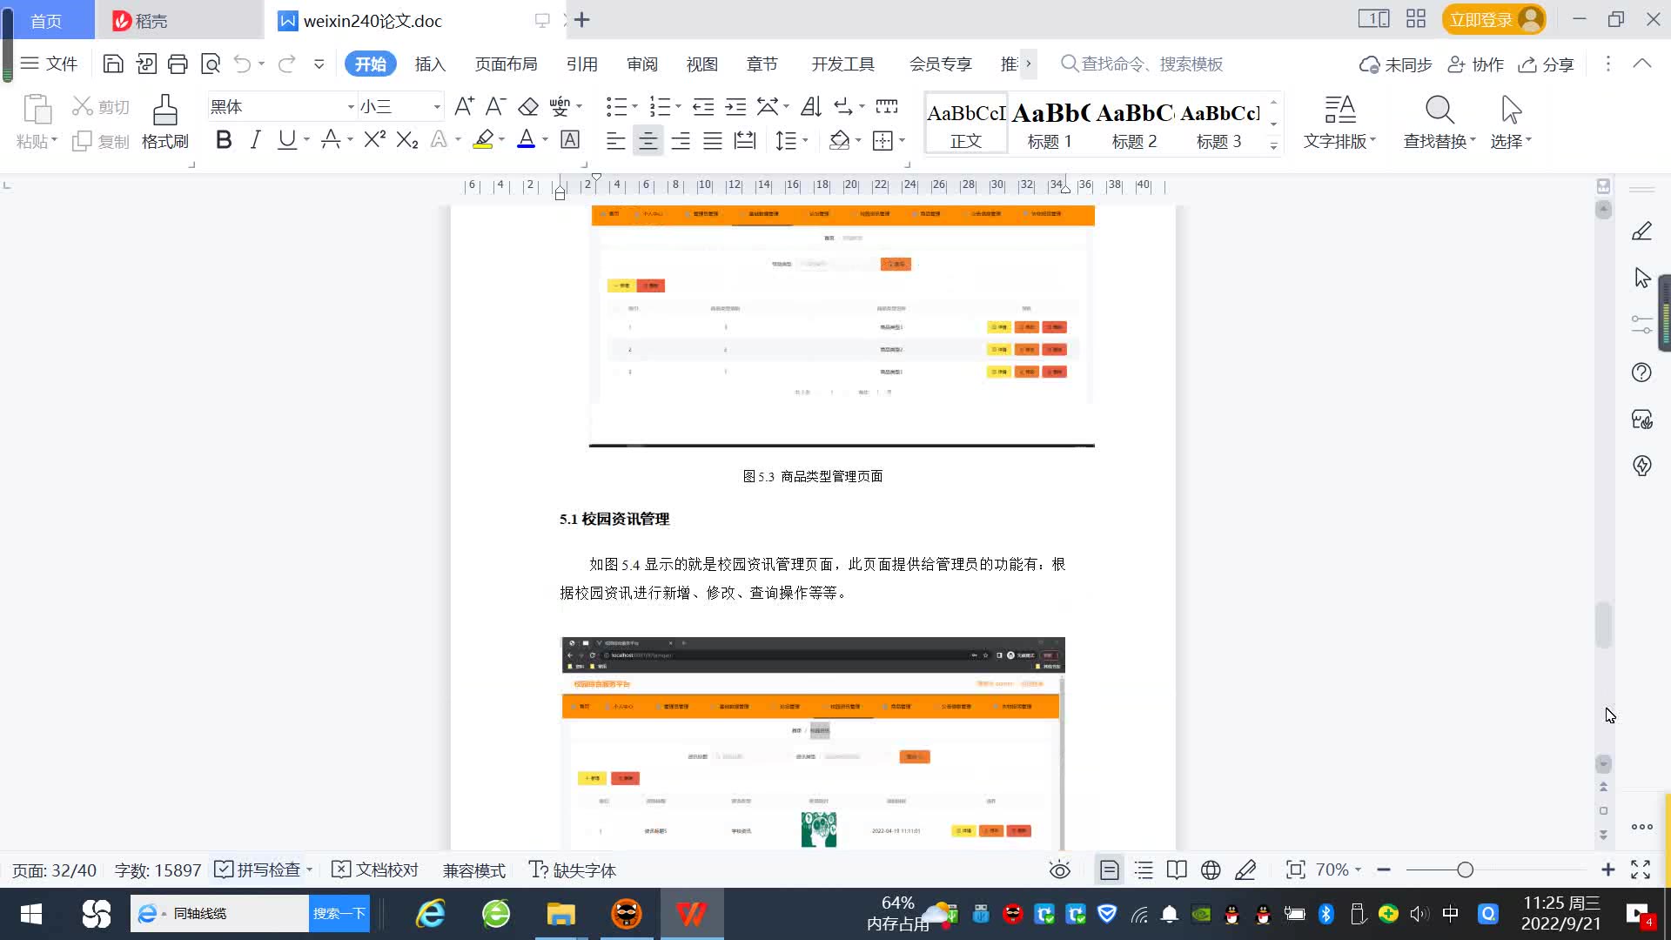Open Print Preview icon
This screenshot has width=1671, height=940.
(211, 64)
